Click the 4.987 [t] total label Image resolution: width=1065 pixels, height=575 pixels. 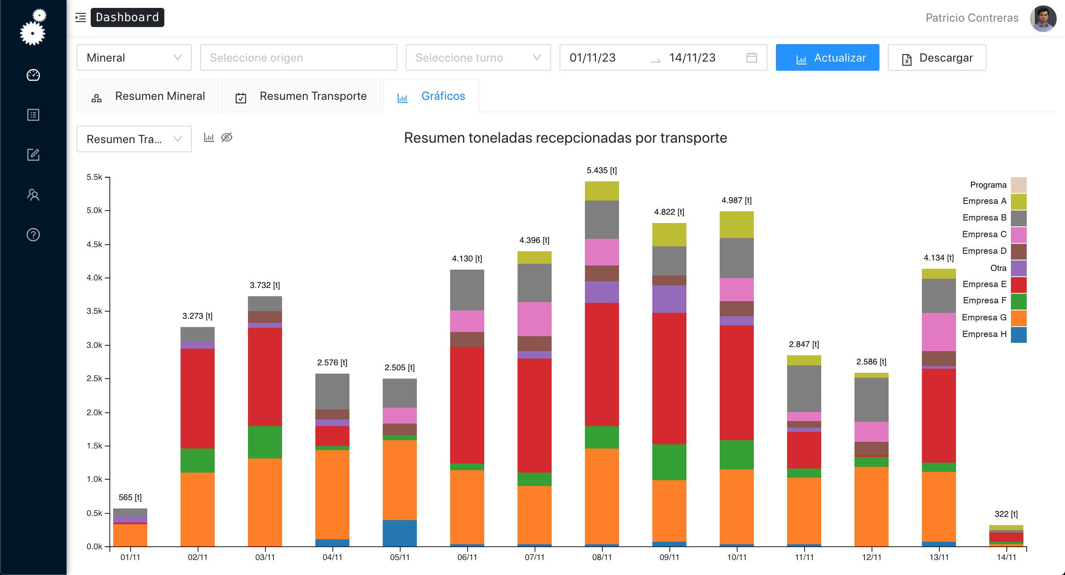[736, 200]
